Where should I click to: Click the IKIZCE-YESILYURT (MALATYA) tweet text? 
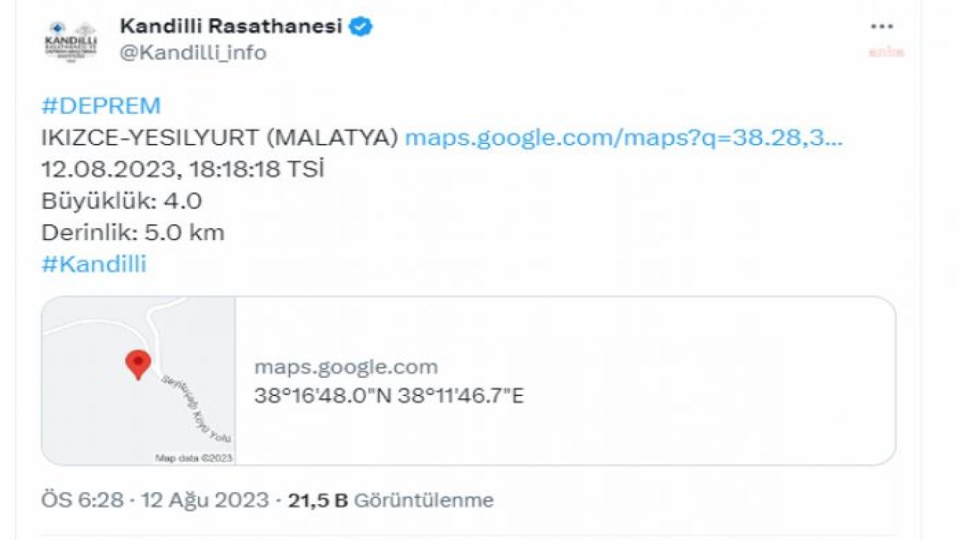220,138
